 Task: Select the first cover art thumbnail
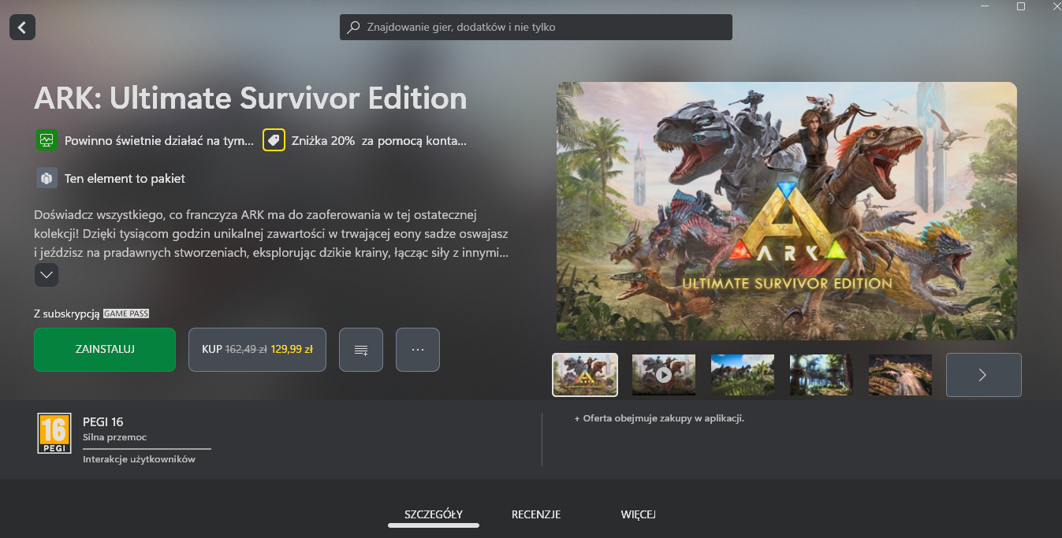coord(585,375)
